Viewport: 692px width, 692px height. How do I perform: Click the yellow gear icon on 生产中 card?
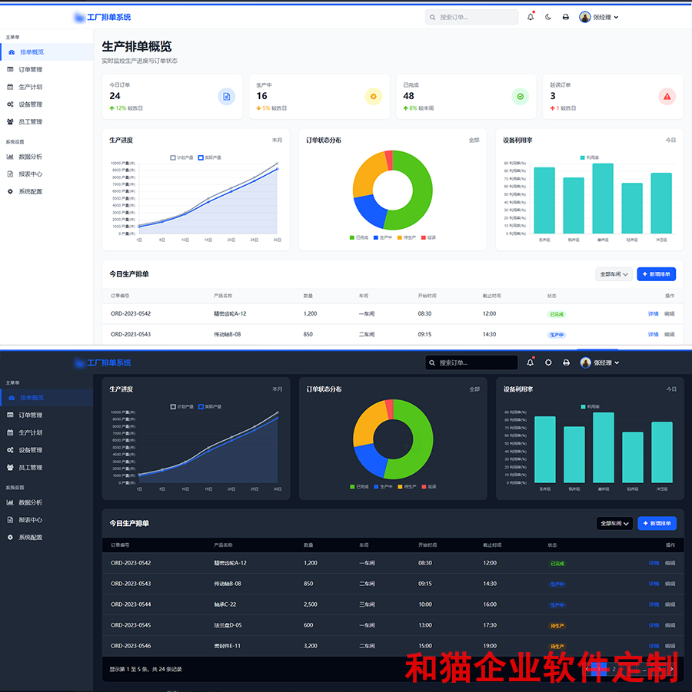pos(373,97)
